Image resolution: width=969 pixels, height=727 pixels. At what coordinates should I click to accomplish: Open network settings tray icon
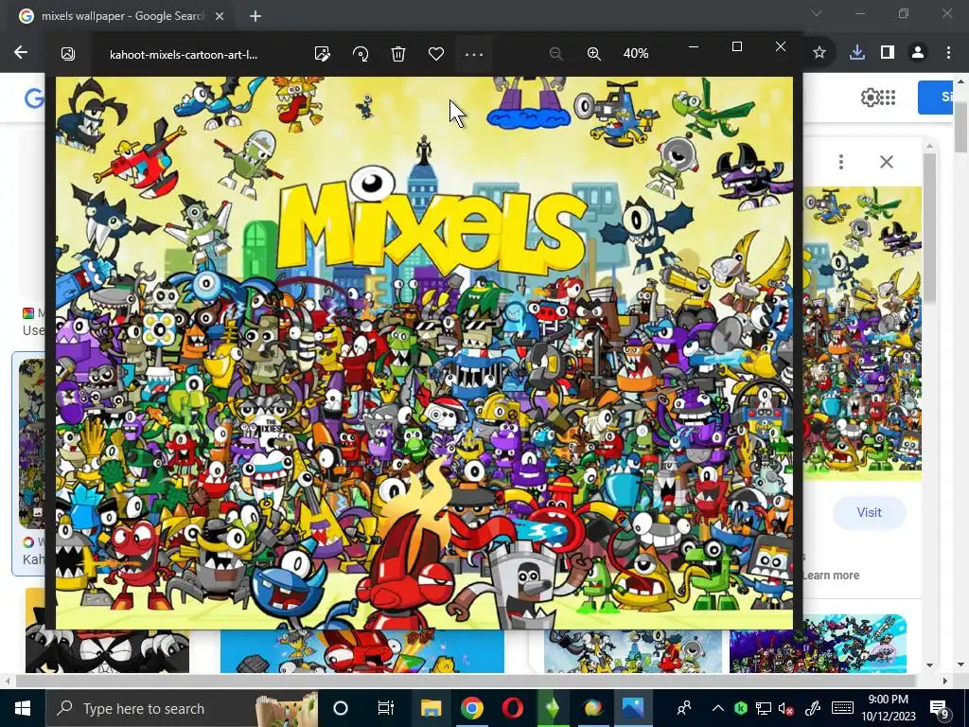pyautogui.click(x=764, y=708)
